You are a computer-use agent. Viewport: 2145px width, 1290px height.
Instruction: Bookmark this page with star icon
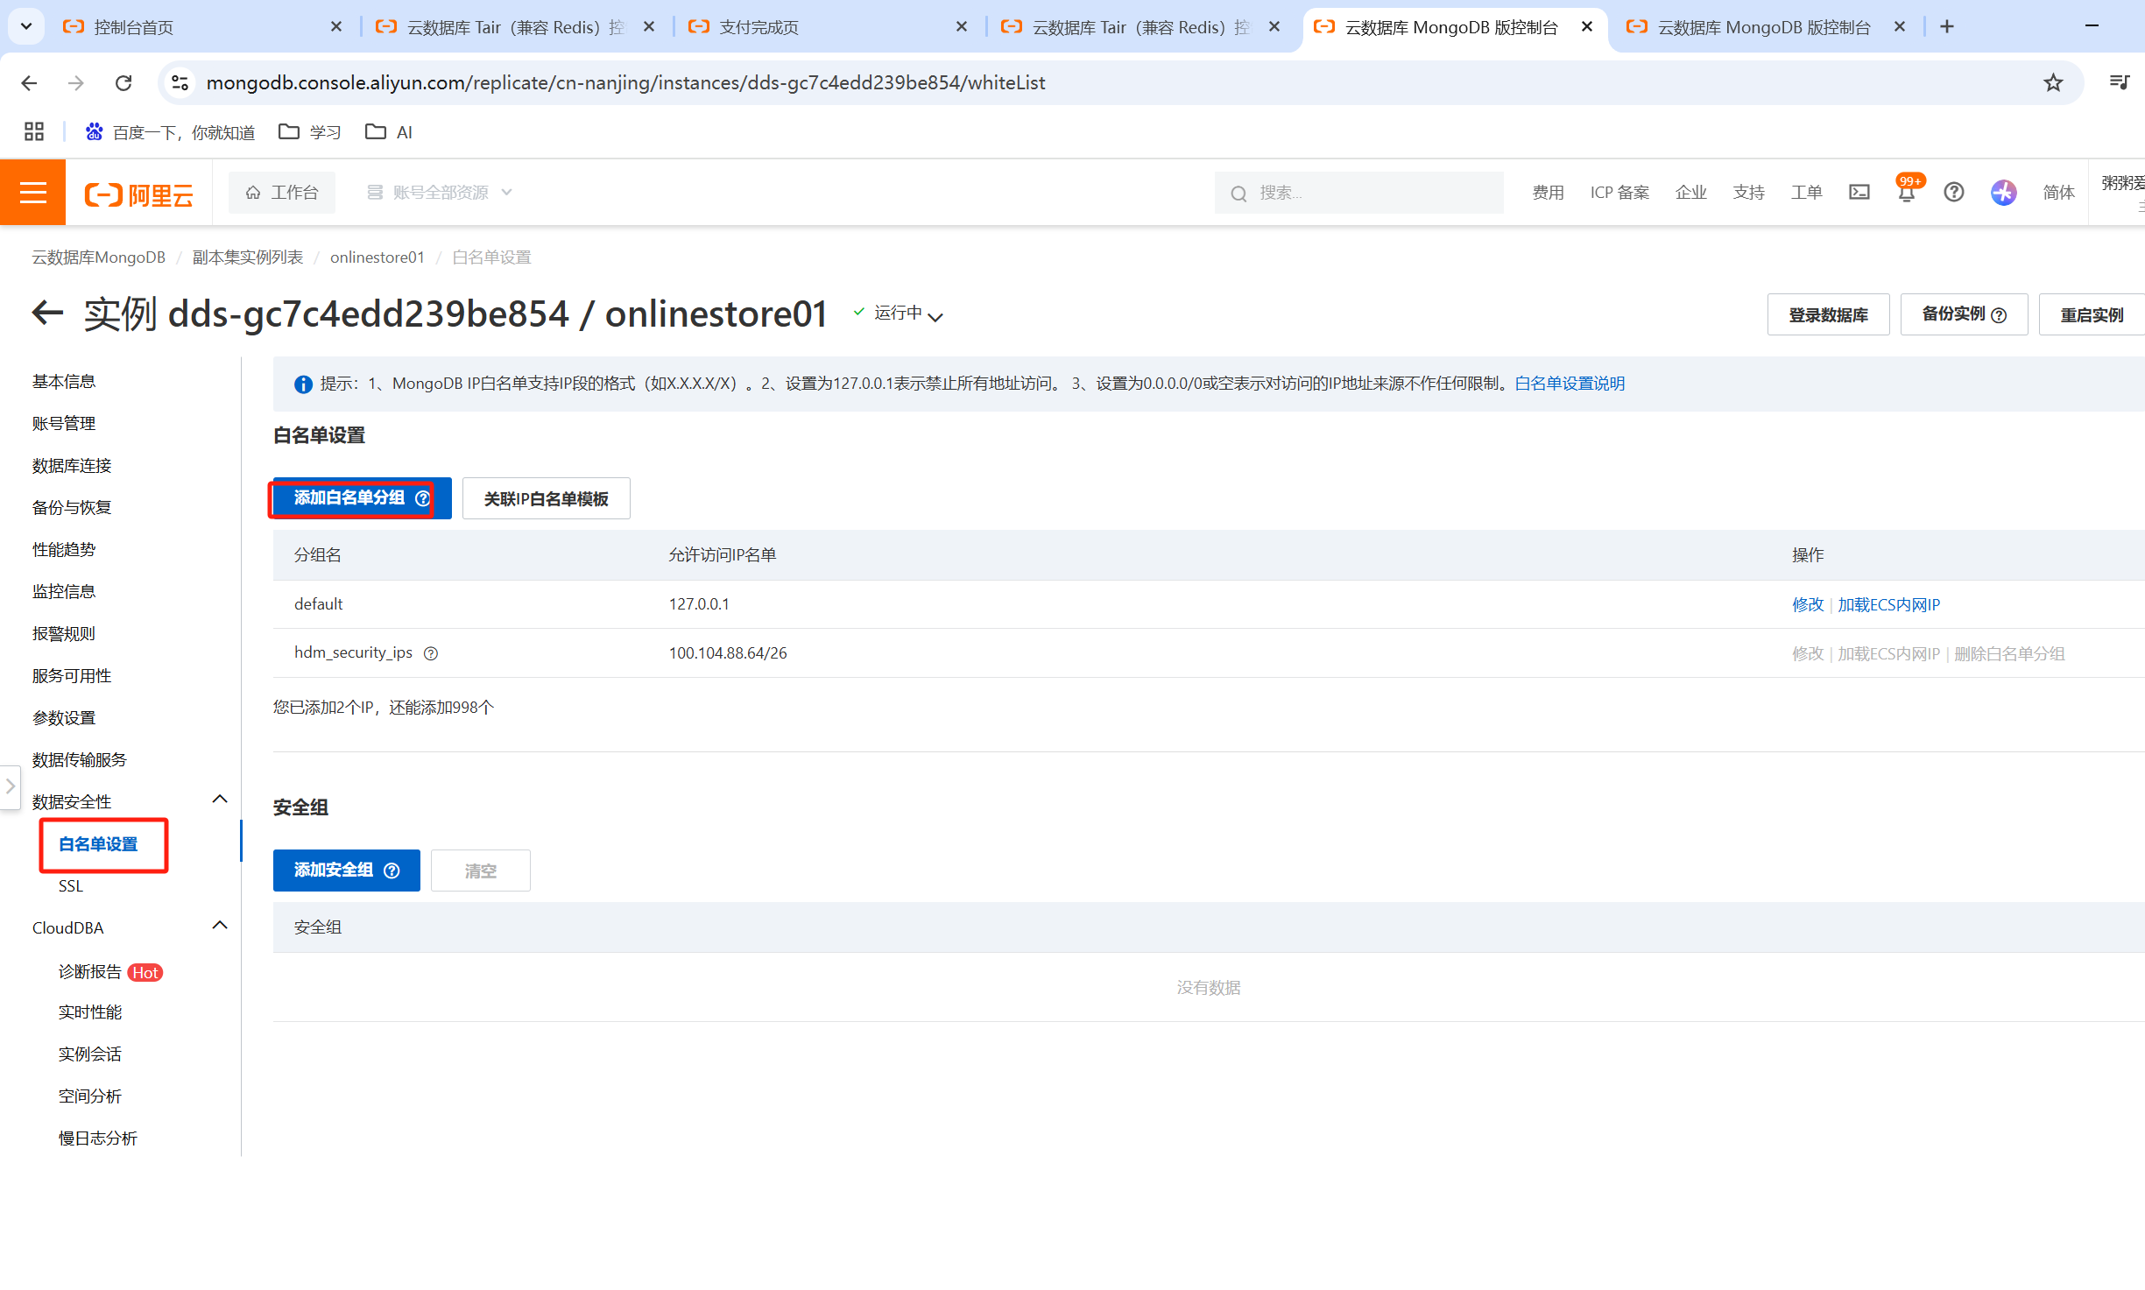coord(2053,82)
